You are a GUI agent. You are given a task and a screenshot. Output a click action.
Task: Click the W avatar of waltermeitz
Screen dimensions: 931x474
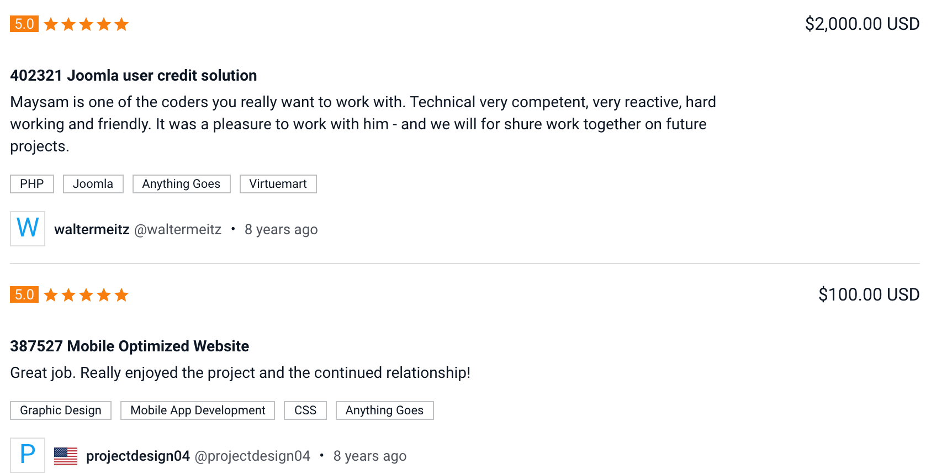[x=28, y=229]
